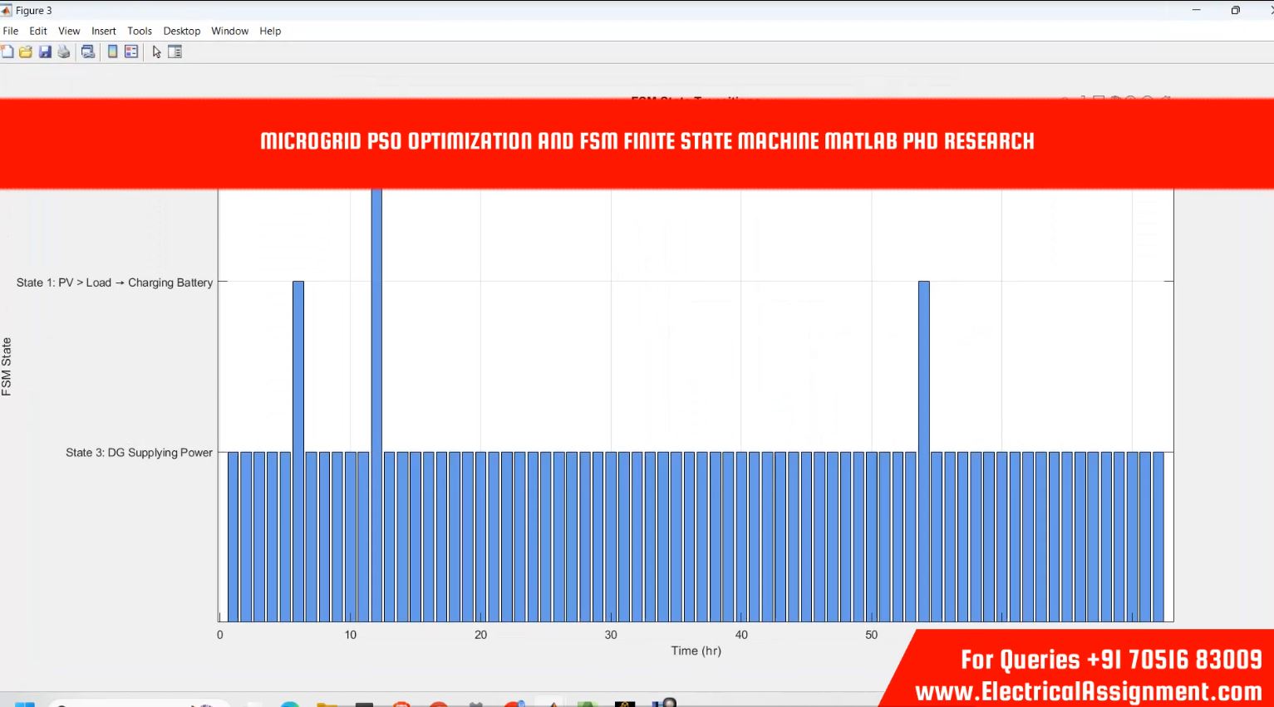This screenshot has width=1274, height=707.
Task: Click the Help menu
Action: [270, 31]
